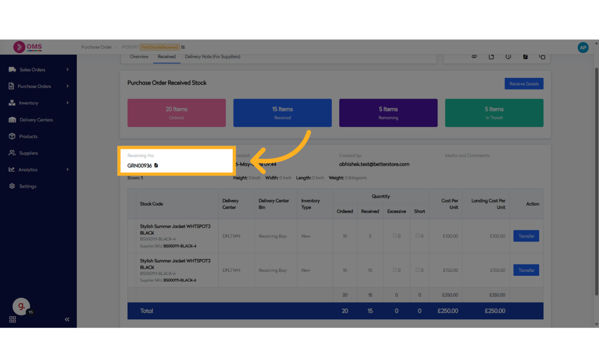Tick the Excessive checkbox for BLACK-6 row
The height and width of the screenshot is (337, 599).
click(x=394, y=270)
